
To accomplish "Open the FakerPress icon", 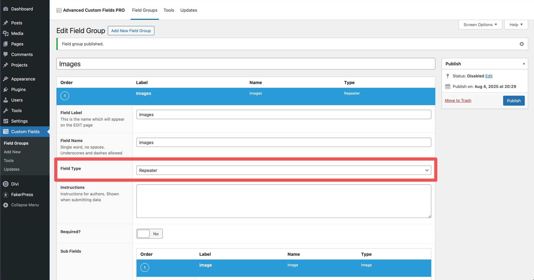I will click(x=6, y=194).
